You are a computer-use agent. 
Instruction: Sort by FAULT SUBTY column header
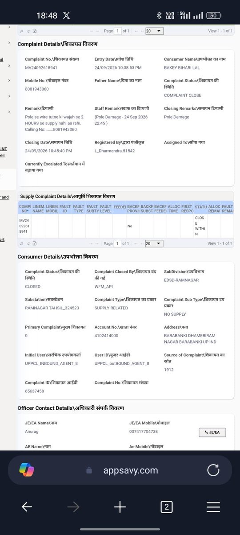point(92,209)
